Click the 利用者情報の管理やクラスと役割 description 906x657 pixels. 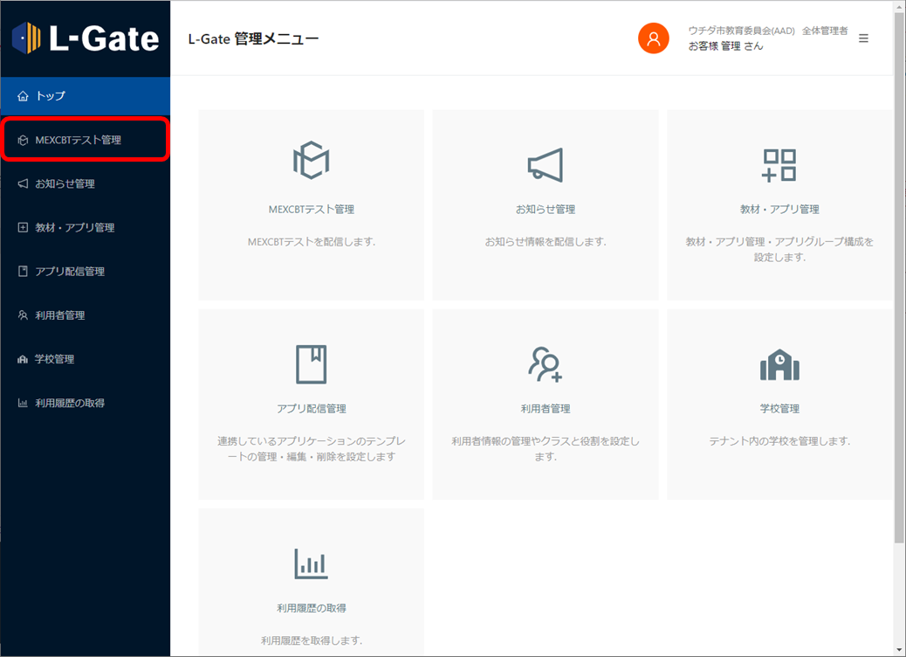(x=546, y=449)
